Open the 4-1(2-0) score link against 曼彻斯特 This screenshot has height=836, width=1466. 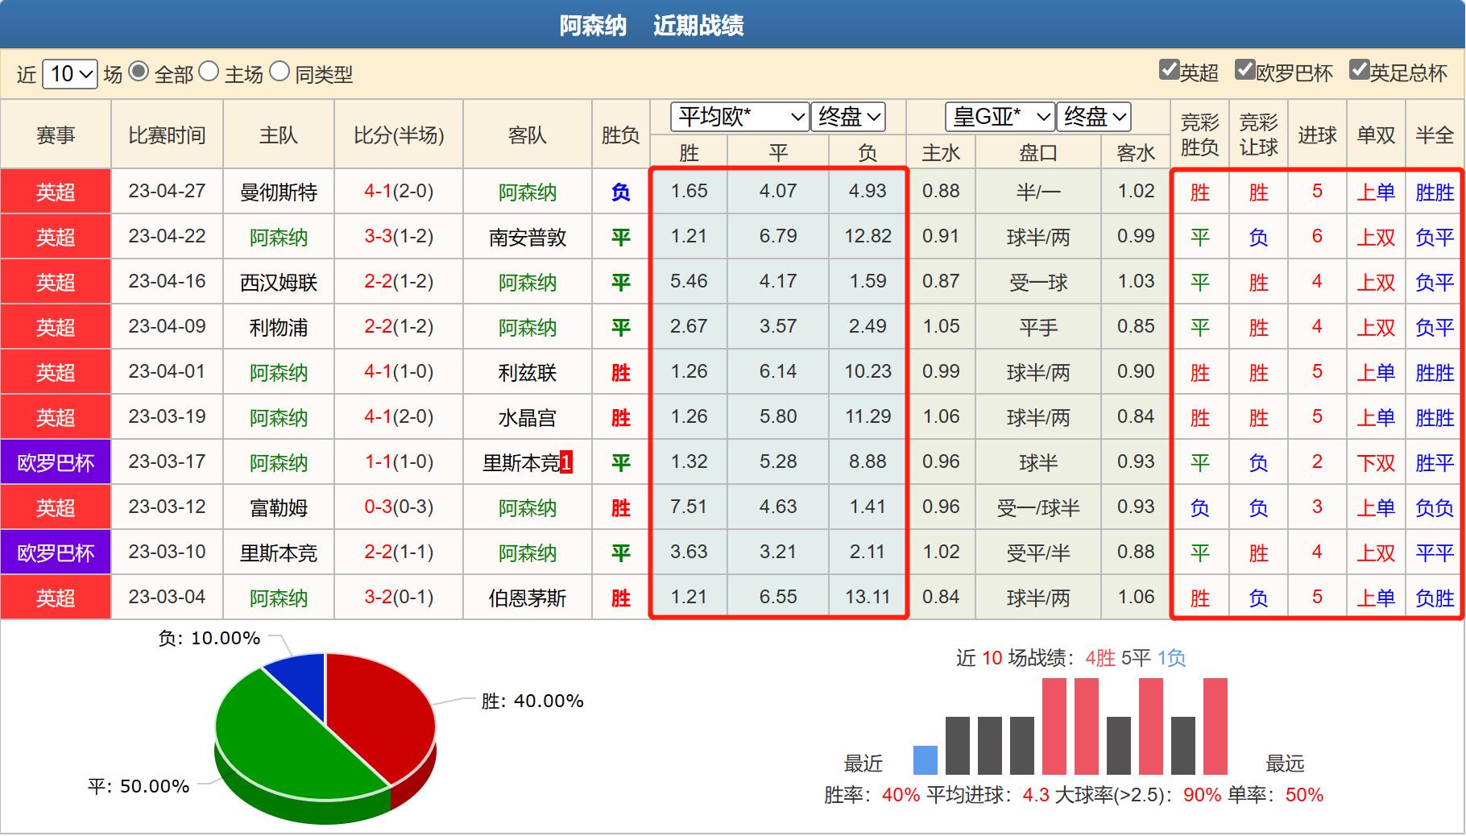pos(397,191)
